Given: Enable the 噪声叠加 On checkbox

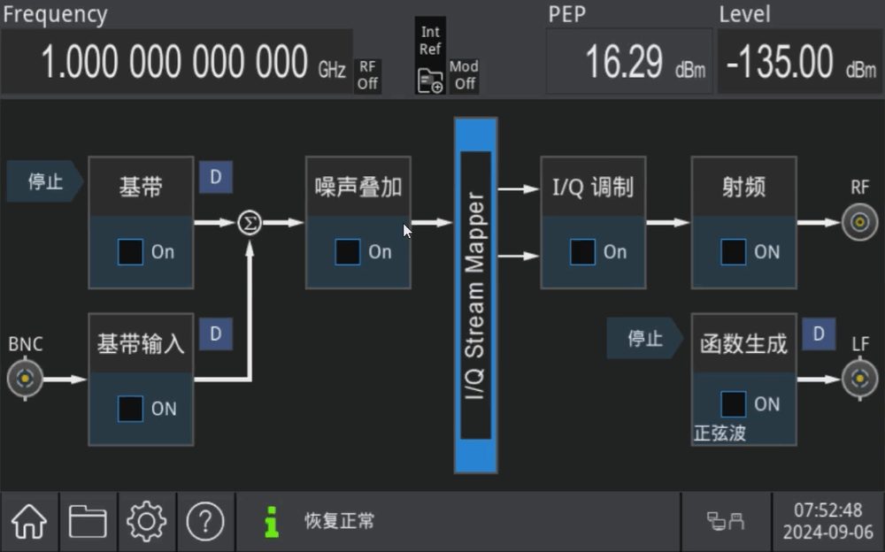Looking at the screenshot, I should pos(347,252).
